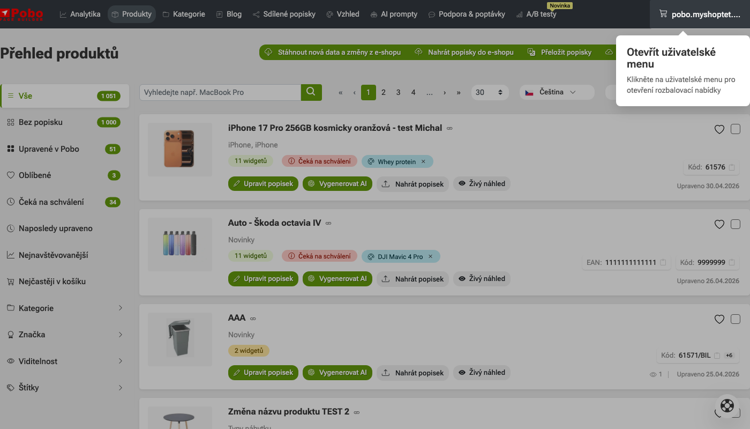Open the 30 items per page selector
Screen dimensions: 750x429
point(490,92)
